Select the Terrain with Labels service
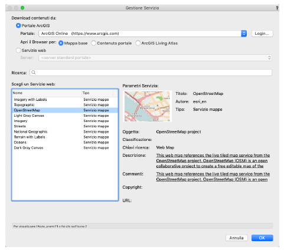Viewport: 284px width, 250px height. [x=65, y=137]
